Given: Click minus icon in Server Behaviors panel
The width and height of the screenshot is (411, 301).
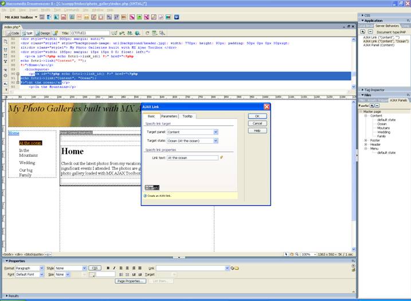Looking at the screenshot, I should 369,31.
